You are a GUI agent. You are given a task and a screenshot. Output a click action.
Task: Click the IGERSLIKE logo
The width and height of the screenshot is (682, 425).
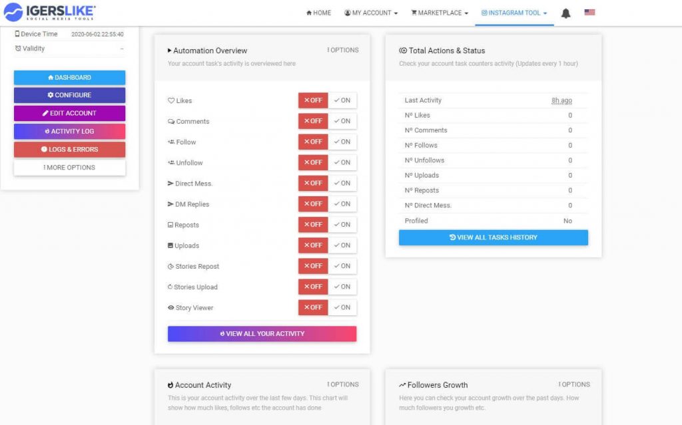(x=50, y=12)
